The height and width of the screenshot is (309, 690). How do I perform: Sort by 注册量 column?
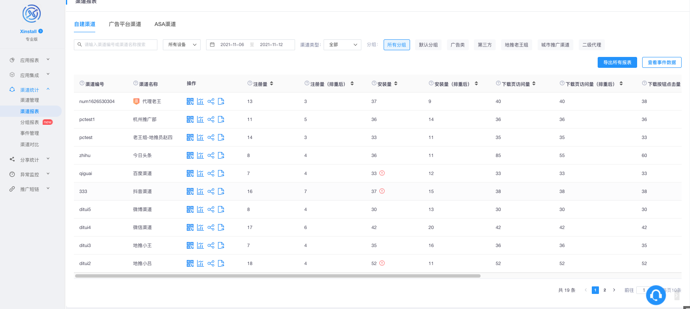272,84
